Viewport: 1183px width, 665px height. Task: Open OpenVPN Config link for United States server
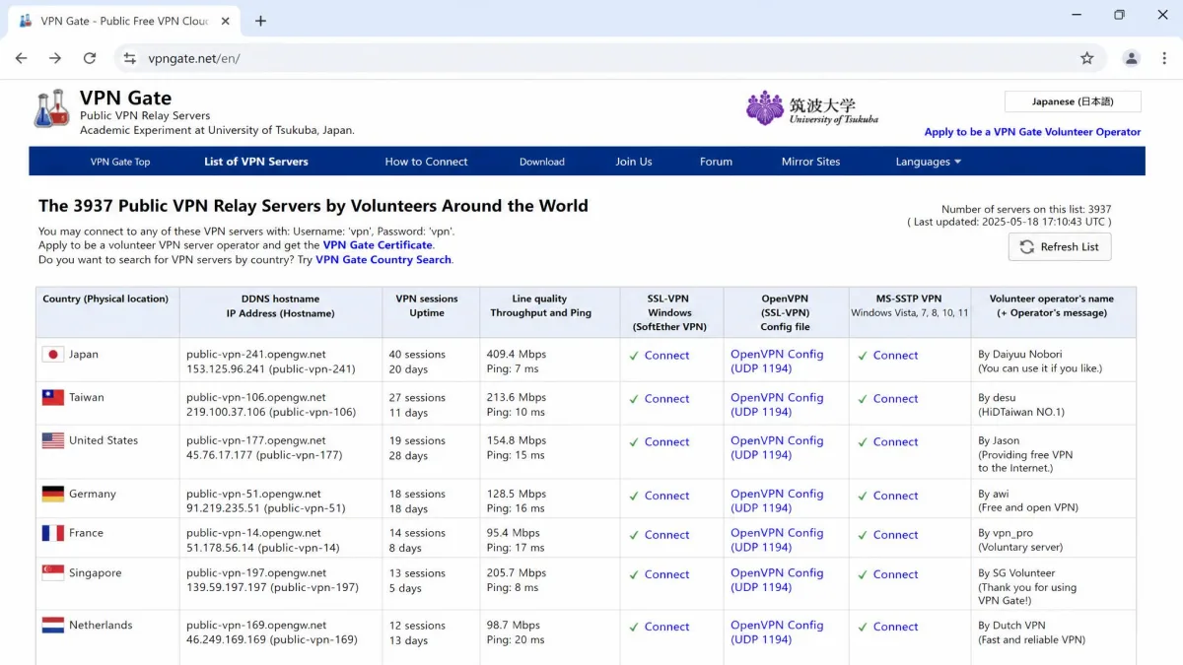point(777,448)
